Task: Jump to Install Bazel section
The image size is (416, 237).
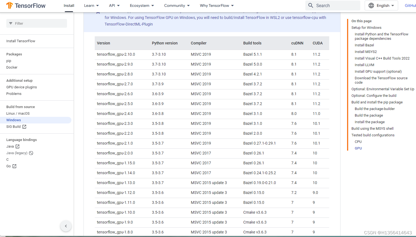Action: coord(364,45)
